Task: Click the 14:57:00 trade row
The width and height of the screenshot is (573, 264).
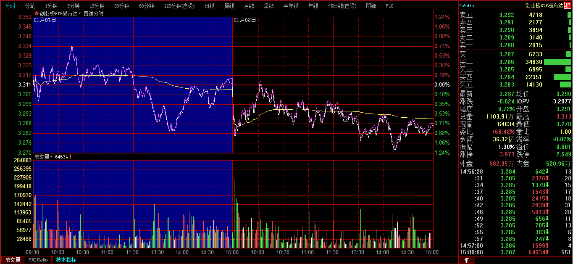Action: point(515,246)
